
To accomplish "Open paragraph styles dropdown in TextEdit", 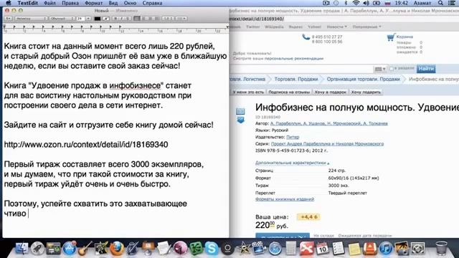I will 8,19.
